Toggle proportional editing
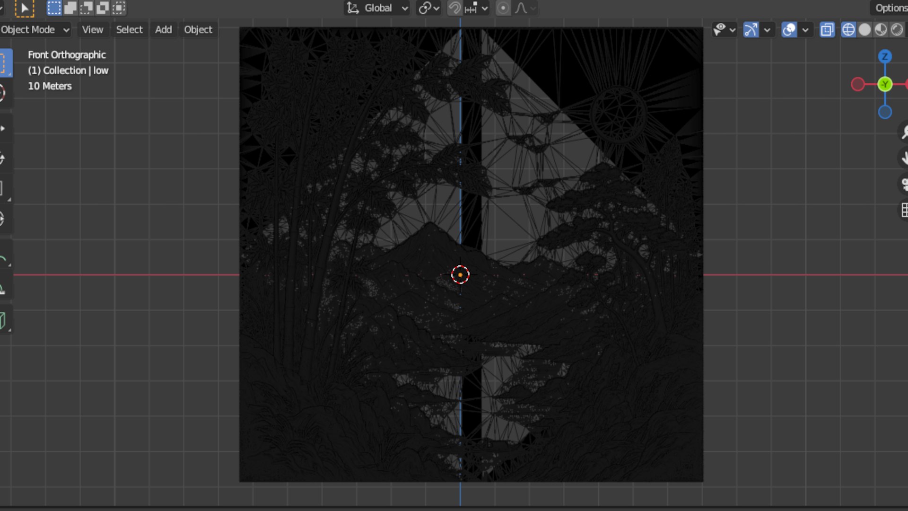The width and height of the screenshot is (908, 511). pyautogui.click(x=503, y=8)
